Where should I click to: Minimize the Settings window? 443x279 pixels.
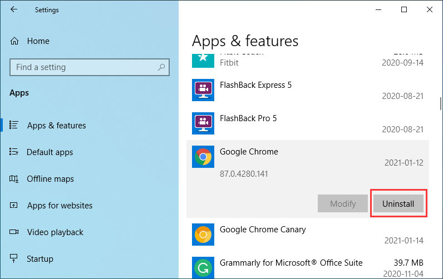pyautogui.click(x=378, y=9)
